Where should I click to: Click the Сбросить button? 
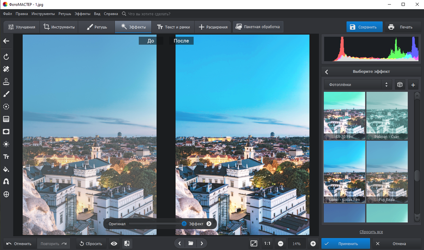pyautogui.click(x=91, y=244)
